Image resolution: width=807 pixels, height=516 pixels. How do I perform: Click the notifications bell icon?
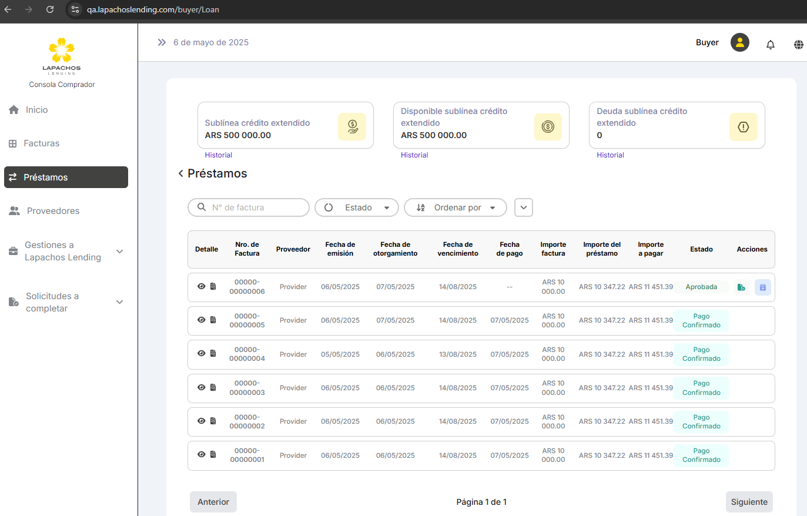(770, 45)
